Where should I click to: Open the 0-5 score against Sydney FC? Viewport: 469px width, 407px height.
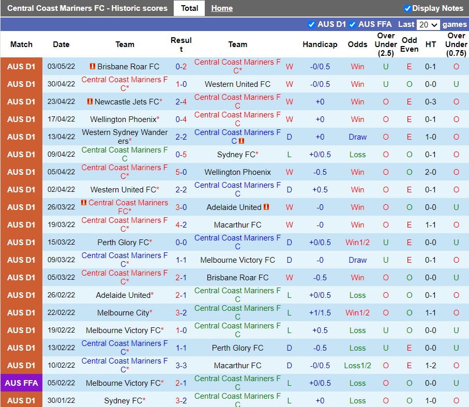pos(181,155)
